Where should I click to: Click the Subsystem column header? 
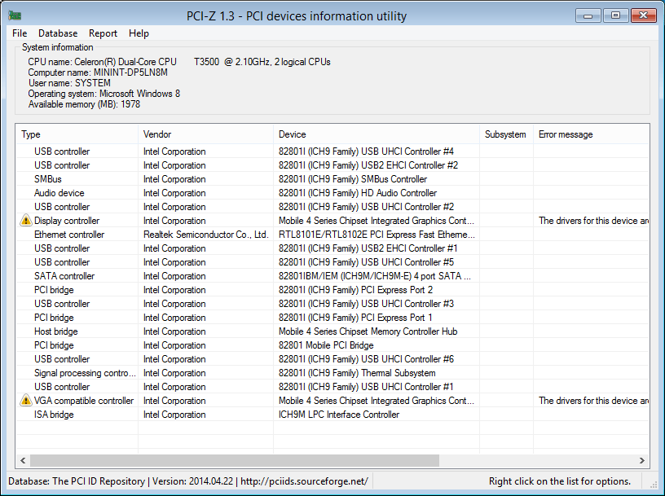click(x=506, y=134)
